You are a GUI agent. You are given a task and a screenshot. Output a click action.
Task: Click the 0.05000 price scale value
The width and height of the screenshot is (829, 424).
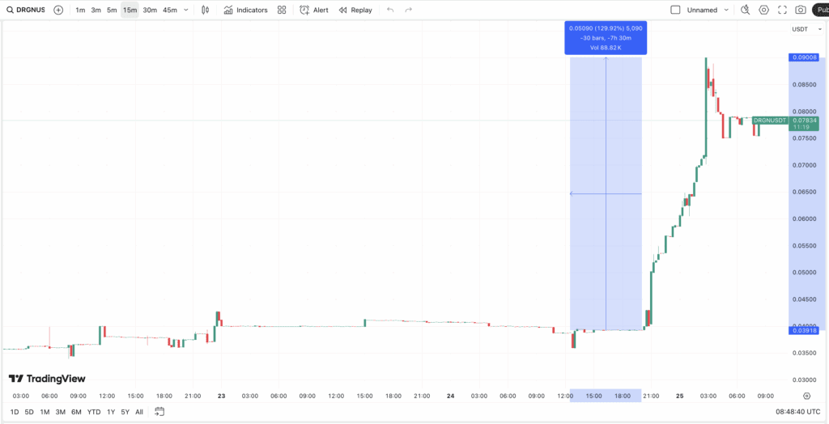(x=804, y=272)
